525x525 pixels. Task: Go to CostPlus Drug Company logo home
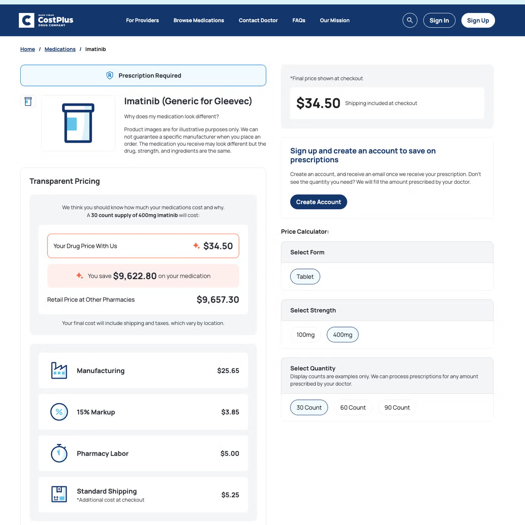tap(46, 20)
